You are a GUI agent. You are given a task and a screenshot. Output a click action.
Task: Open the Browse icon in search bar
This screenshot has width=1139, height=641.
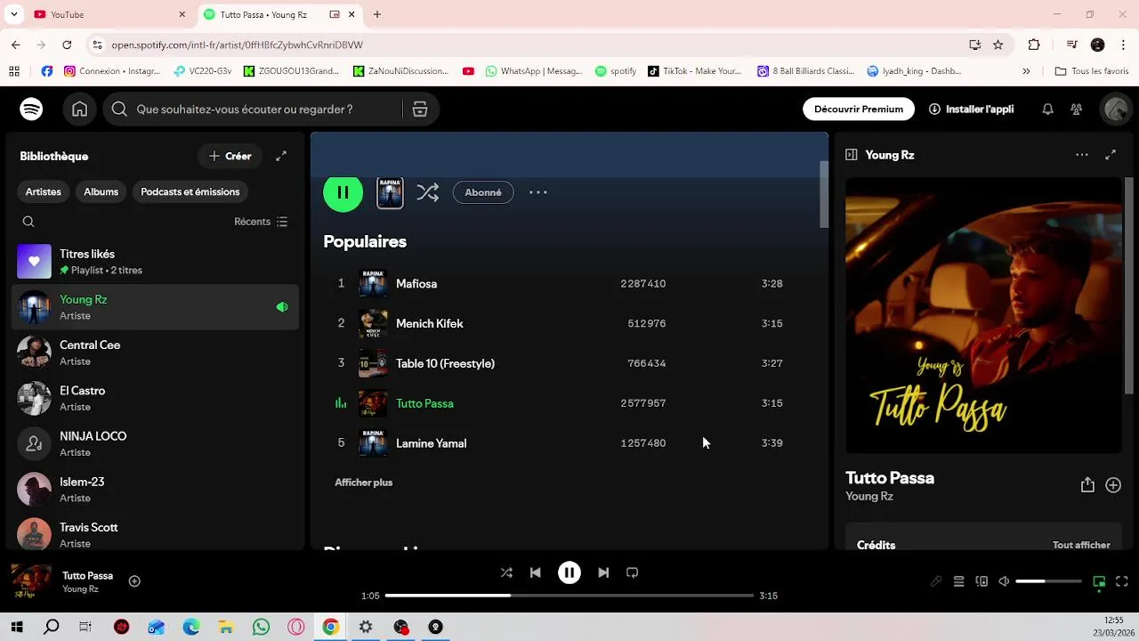click(420, 109)
